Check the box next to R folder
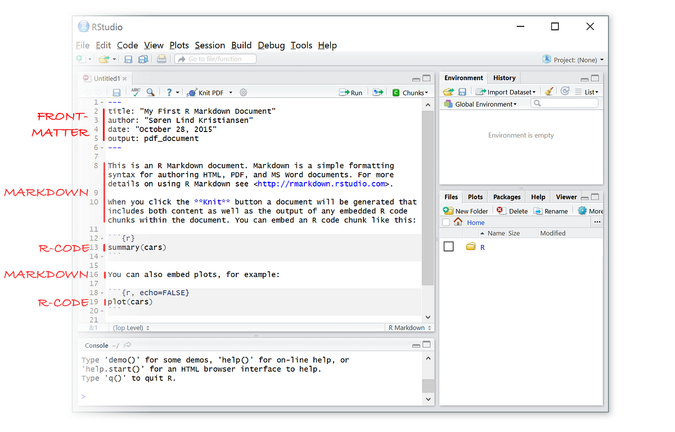Screen dimensions: 675x432 448,247
